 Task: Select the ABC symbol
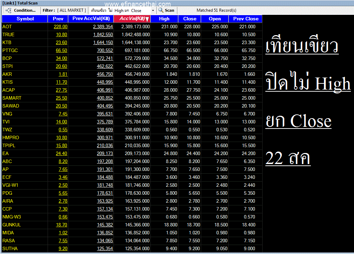(7, 161)
